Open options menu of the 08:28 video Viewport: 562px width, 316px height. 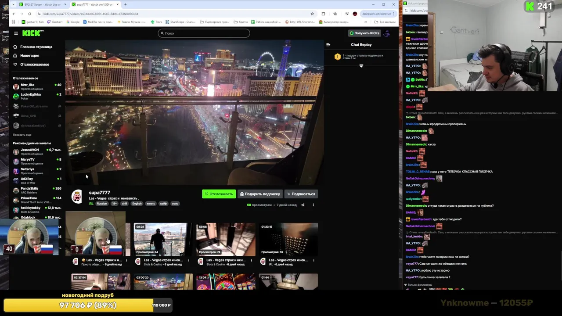point(189,260)
